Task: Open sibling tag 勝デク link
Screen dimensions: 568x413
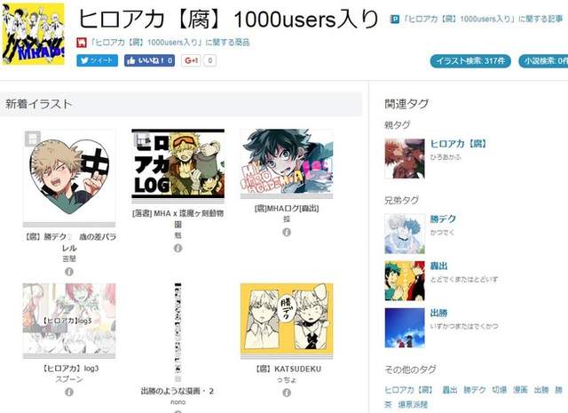Action: click(x=443, y=219)
